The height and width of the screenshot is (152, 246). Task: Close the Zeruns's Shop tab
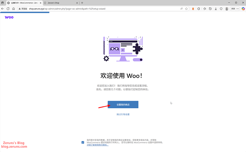[x=77, y=3]
